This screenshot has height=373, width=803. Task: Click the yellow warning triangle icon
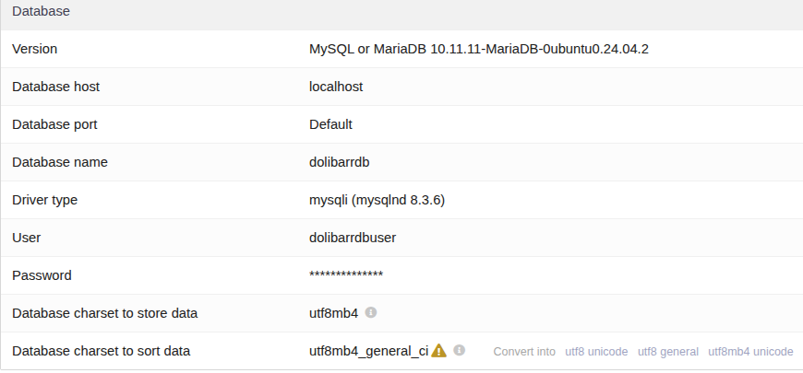439,351
